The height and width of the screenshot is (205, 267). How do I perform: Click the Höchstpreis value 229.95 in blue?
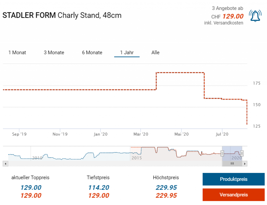(x=166, y=188)
